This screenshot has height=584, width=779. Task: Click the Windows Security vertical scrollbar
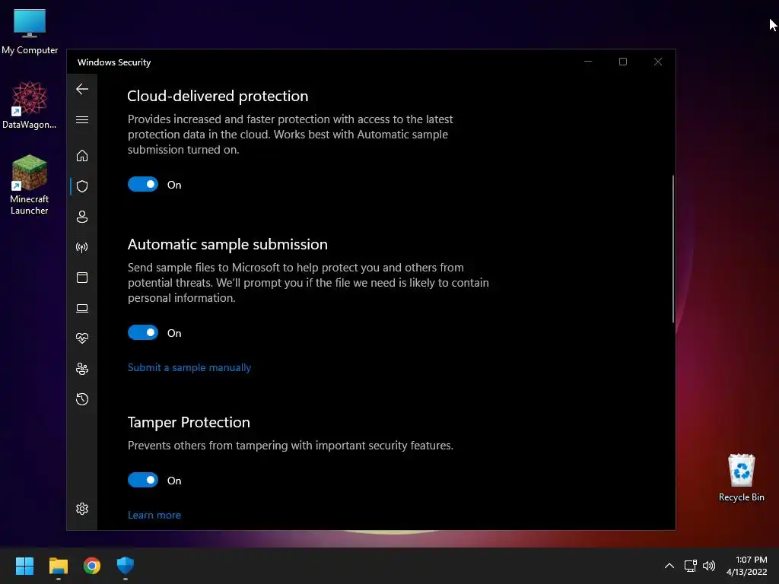click(x=673, y=249)
